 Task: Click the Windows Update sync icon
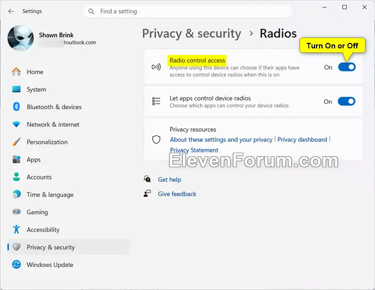click(16, 265)
